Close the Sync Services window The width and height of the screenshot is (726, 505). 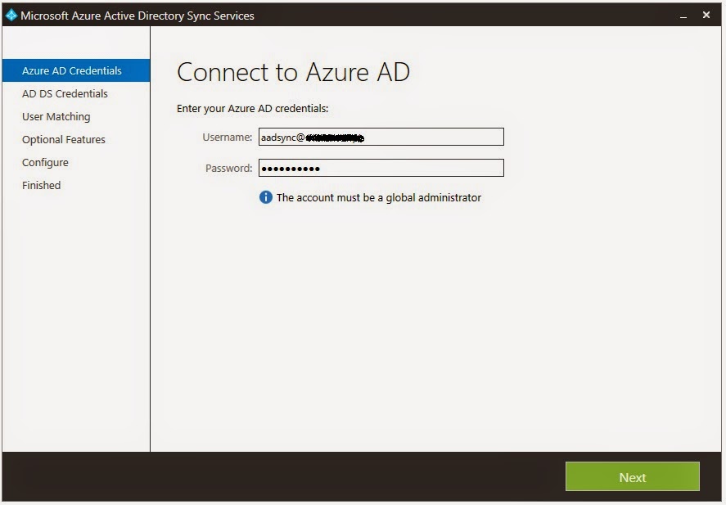coord(706,15)
